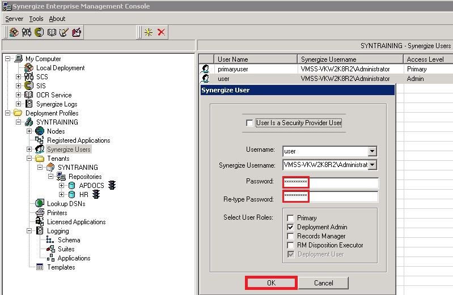Enable RM Disposition Executor role checkbox
Screen dimensions: 453x295
[290, 245]
